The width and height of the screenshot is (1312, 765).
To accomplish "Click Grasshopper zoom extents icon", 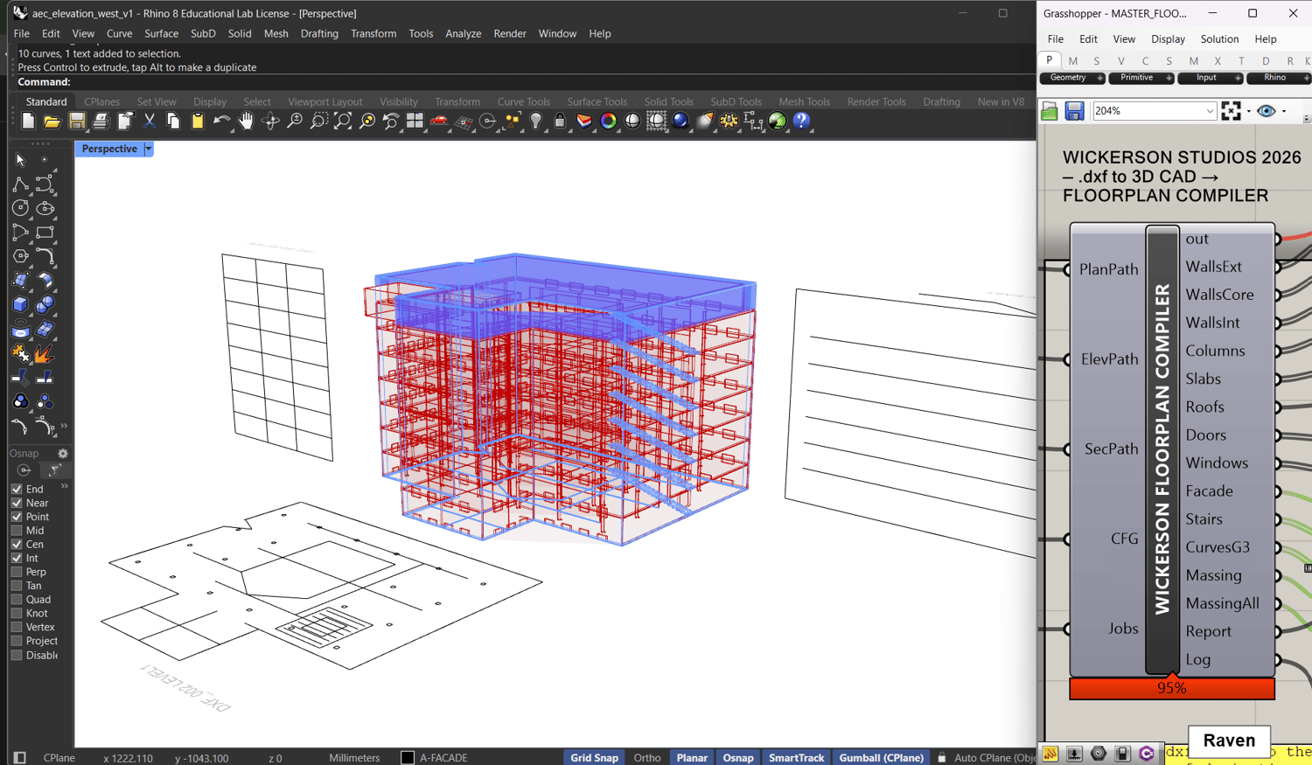I will pos(1231,111).
